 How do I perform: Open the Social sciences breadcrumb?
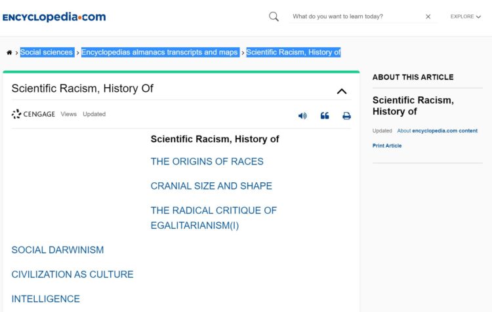tap(47, 52)
